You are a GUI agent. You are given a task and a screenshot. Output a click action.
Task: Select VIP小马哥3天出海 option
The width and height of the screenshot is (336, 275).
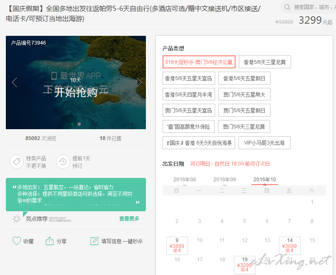pyautogui.click(x=264, y=142)
